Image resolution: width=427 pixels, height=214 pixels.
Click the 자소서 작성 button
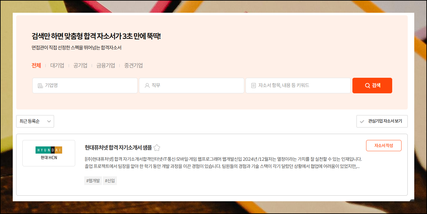(x=384, y=146)
